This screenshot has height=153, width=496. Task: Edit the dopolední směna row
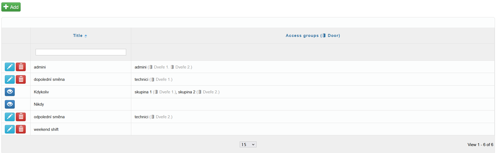tap(10, 79)
